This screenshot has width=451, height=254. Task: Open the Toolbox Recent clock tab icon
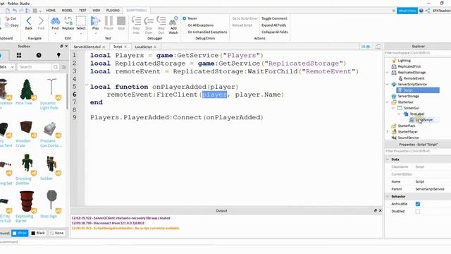coord(39,55)
